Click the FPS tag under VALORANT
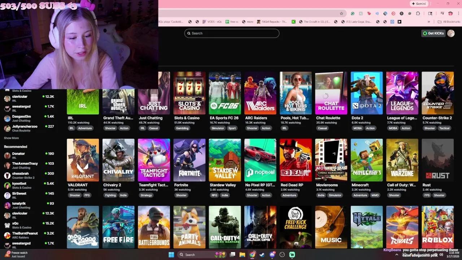Image resolution: width=462 pixels, height=260 pixels. [x=87, y=195]
